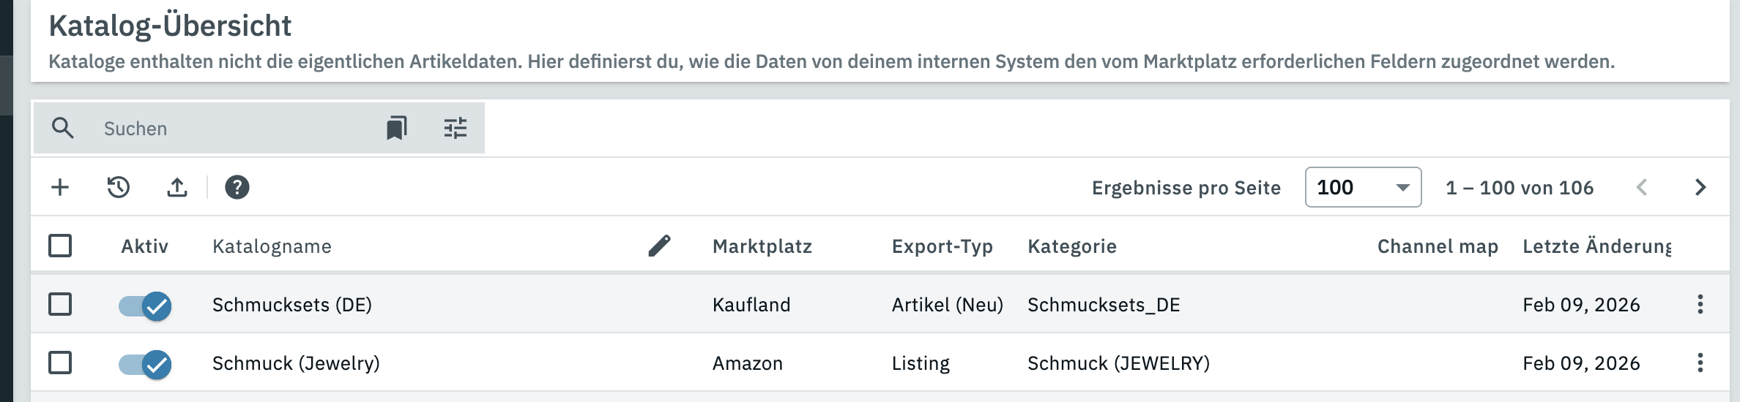The image size is (1740, 402).
Task: Open the filter settings sliders icon
Action: pyautogui.click(x=456, y=129)
